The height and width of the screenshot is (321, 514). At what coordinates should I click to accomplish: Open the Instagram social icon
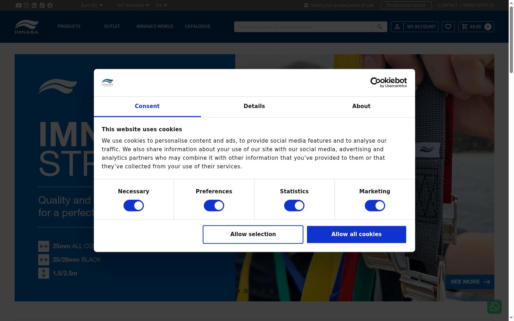point(26,5)
